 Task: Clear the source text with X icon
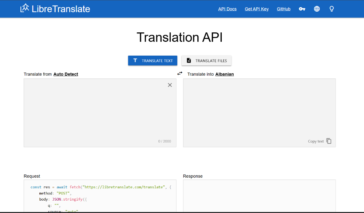(170, 85)
